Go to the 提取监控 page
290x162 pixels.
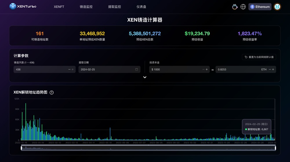[x=115, y=7]
